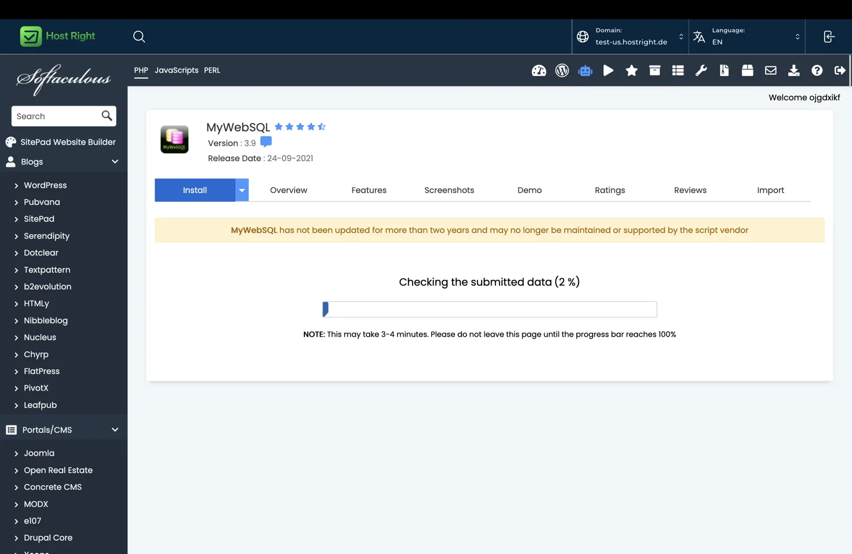Image resolution: width=852 pixels, height=554 pixels.
Task: Click the sidebar search magnifier button
Action: (x=107, y=116)
